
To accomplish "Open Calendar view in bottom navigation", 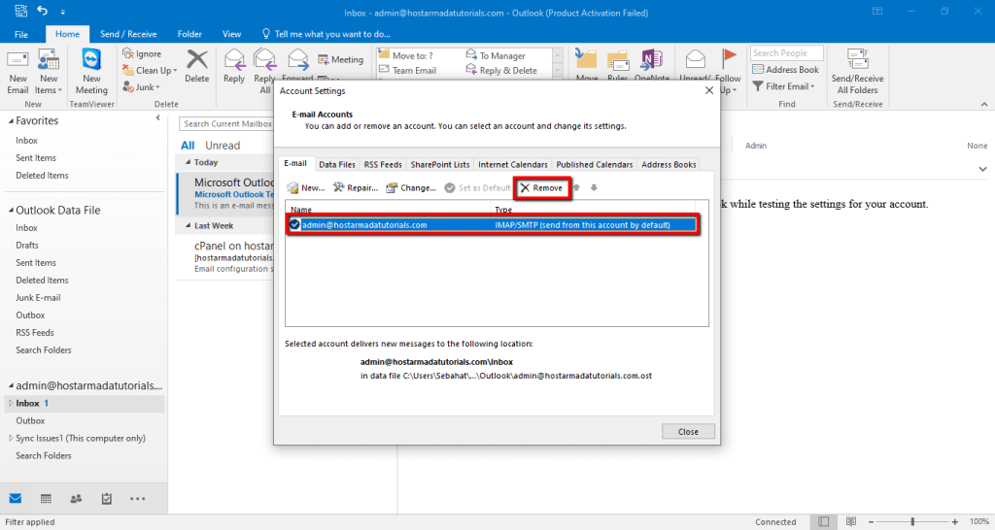I will point(46,499).
